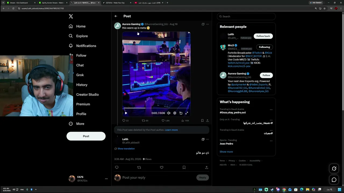Click the Ask Gemini button
Image resolution: width=344 pixels, height=193 pixels.
pos(316,3)
